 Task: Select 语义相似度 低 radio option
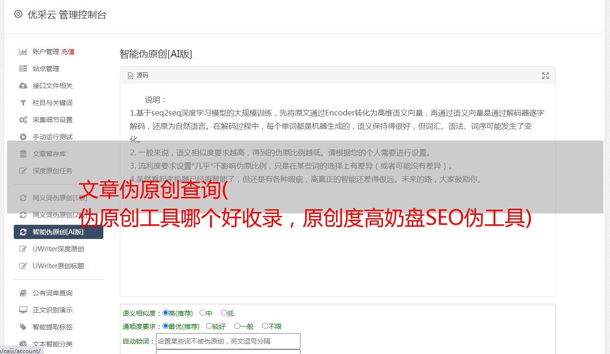[224, 313]
